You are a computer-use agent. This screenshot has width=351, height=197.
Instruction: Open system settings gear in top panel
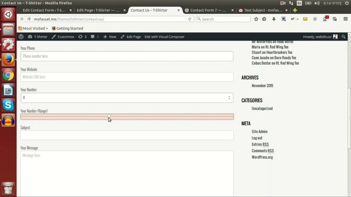tap(347, 3)
